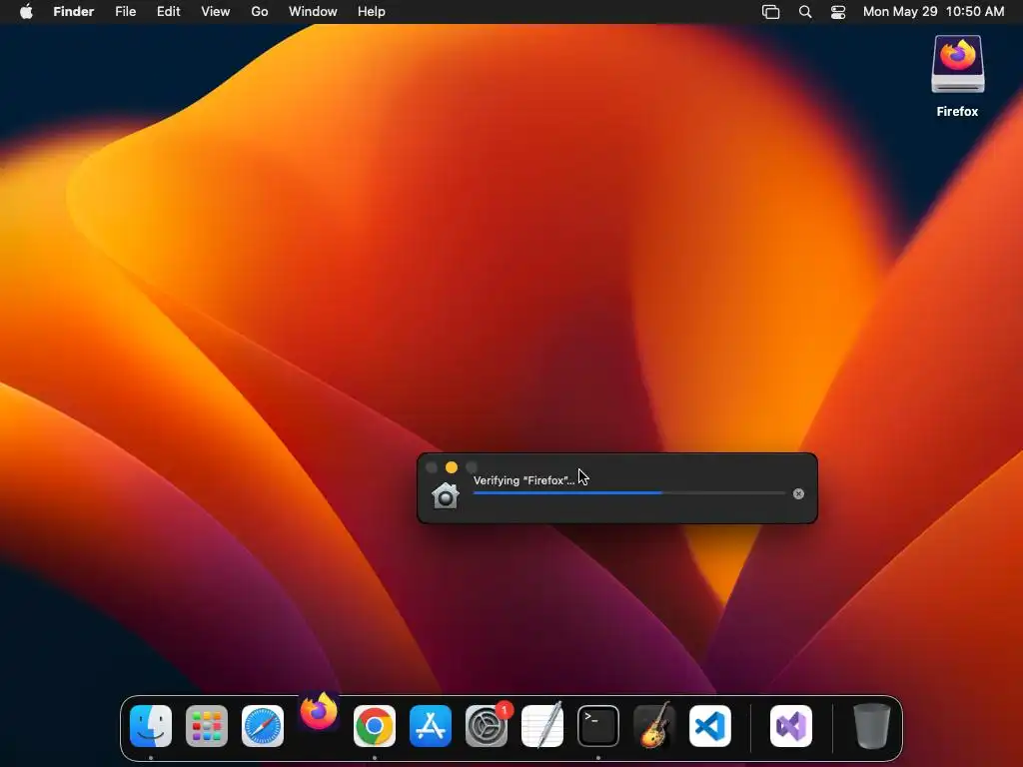The height and width of the screenshot is (767, 1023).
Task: Open the App Store from the Dock
Action: click(x=431, y=726)
